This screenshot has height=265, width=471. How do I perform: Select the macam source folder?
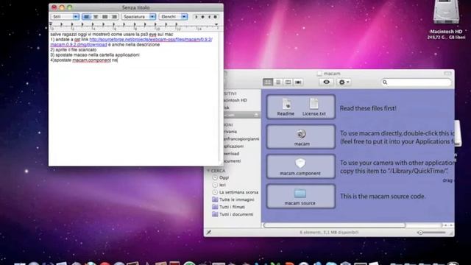coord(300,197)
